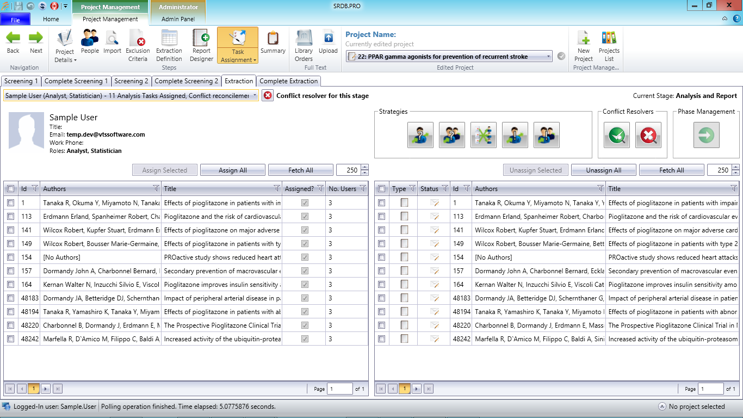Click the right table Page number field
Screen dimensions: 743x418
(711, 389)
